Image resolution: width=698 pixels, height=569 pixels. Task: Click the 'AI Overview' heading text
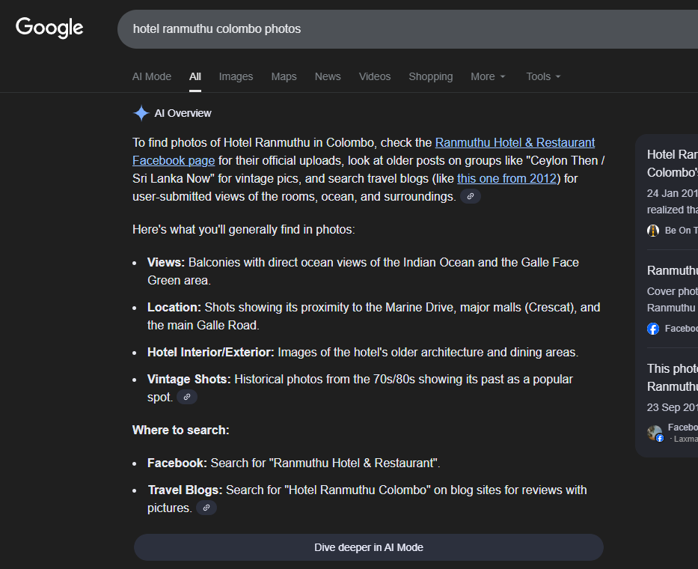[183, 113]
